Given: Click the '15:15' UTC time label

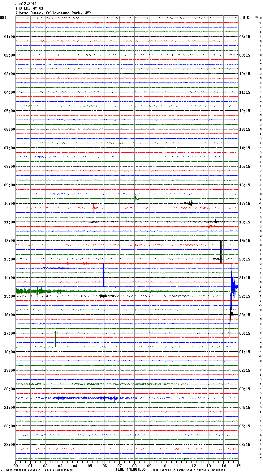Looking at the screenshot, I should click(x=245, y=167).
